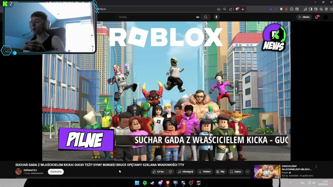The width and height of the screenshot is (333, 187).
Task: Open SzklanaY2J channel name link
Action: [x=30, y=170]
